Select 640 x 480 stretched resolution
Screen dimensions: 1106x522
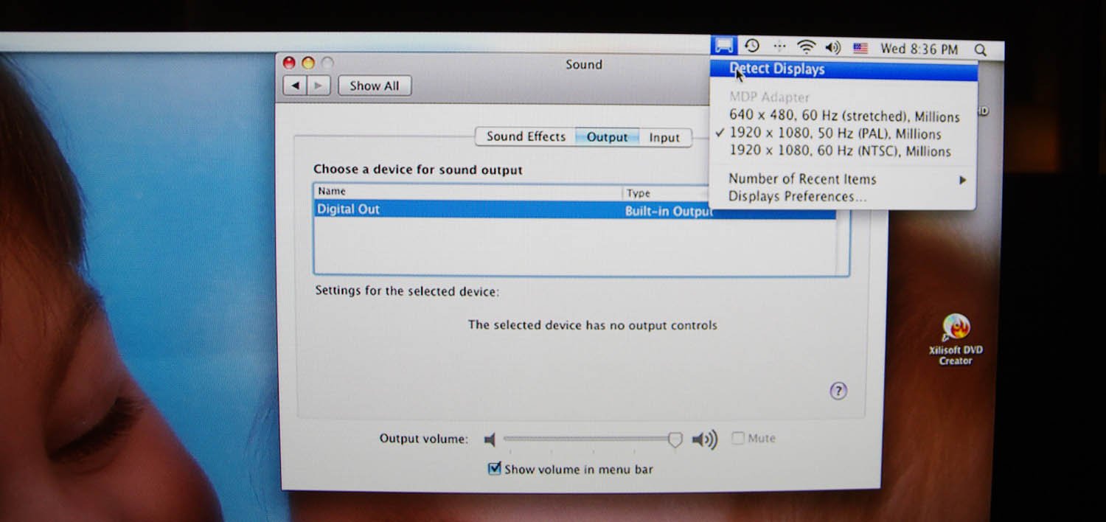click(x=844, y=116)
